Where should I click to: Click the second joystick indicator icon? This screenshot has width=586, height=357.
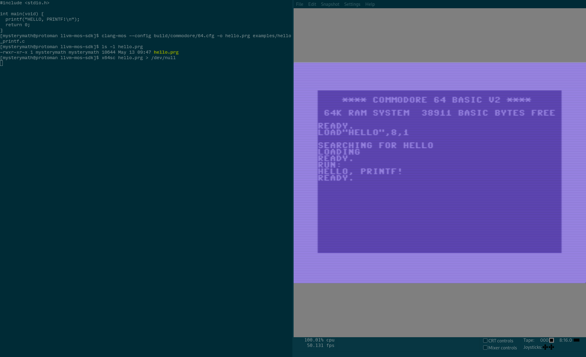[x=551, y=347]
